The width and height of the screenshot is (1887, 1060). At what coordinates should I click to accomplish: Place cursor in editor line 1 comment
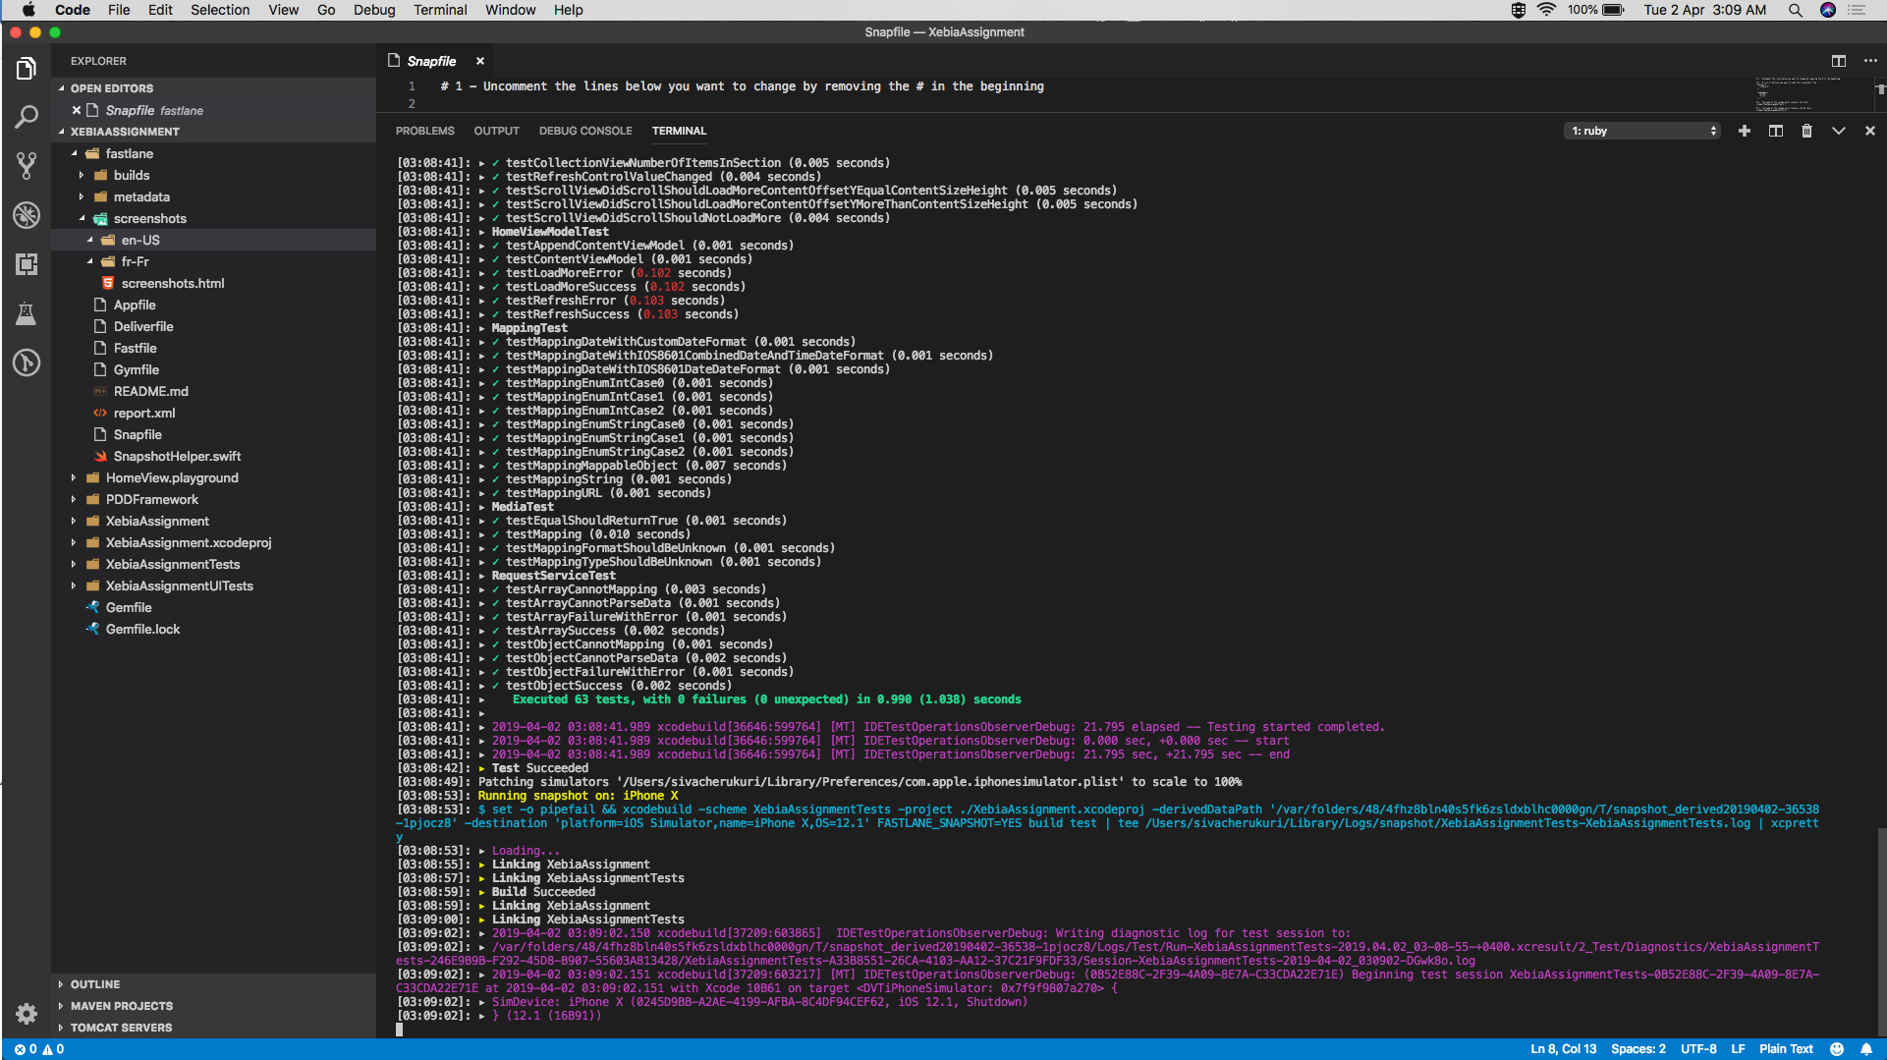click(742, 86)
